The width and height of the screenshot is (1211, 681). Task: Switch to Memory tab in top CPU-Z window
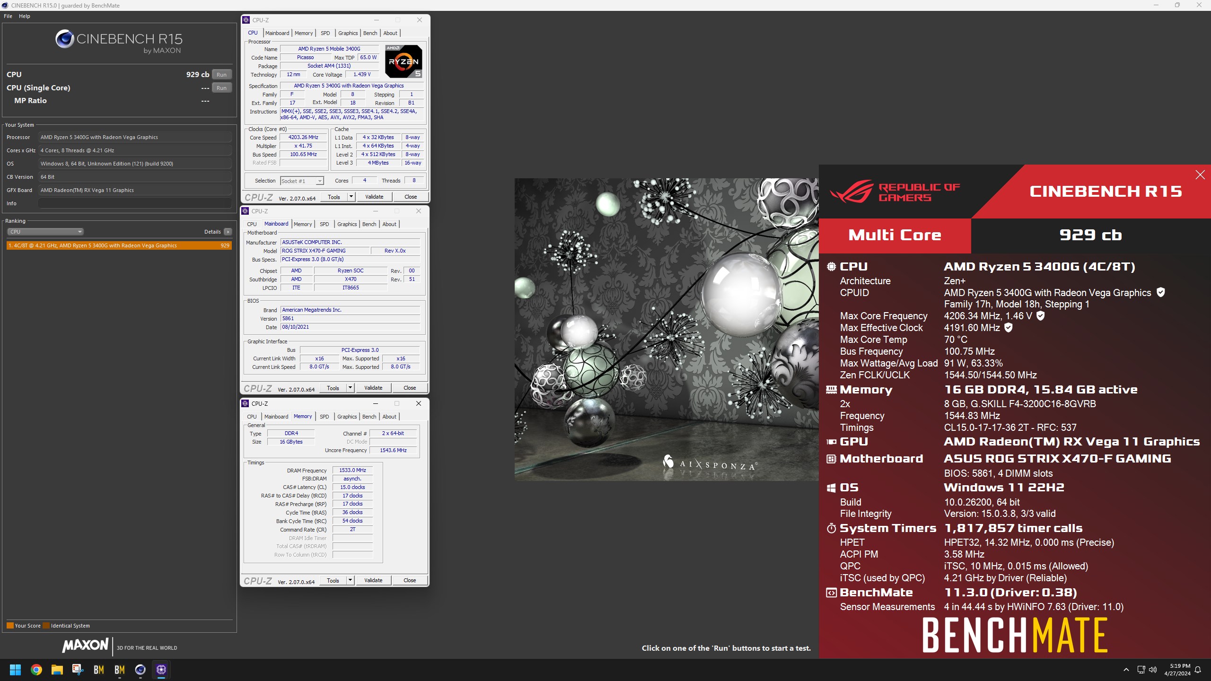coord(304,33)
